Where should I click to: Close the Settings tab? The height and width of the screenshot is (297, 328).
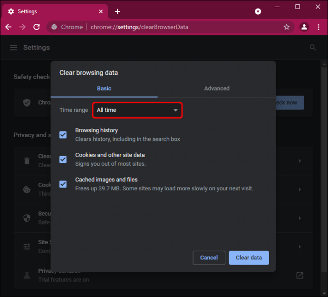click(x=101, y=11)
